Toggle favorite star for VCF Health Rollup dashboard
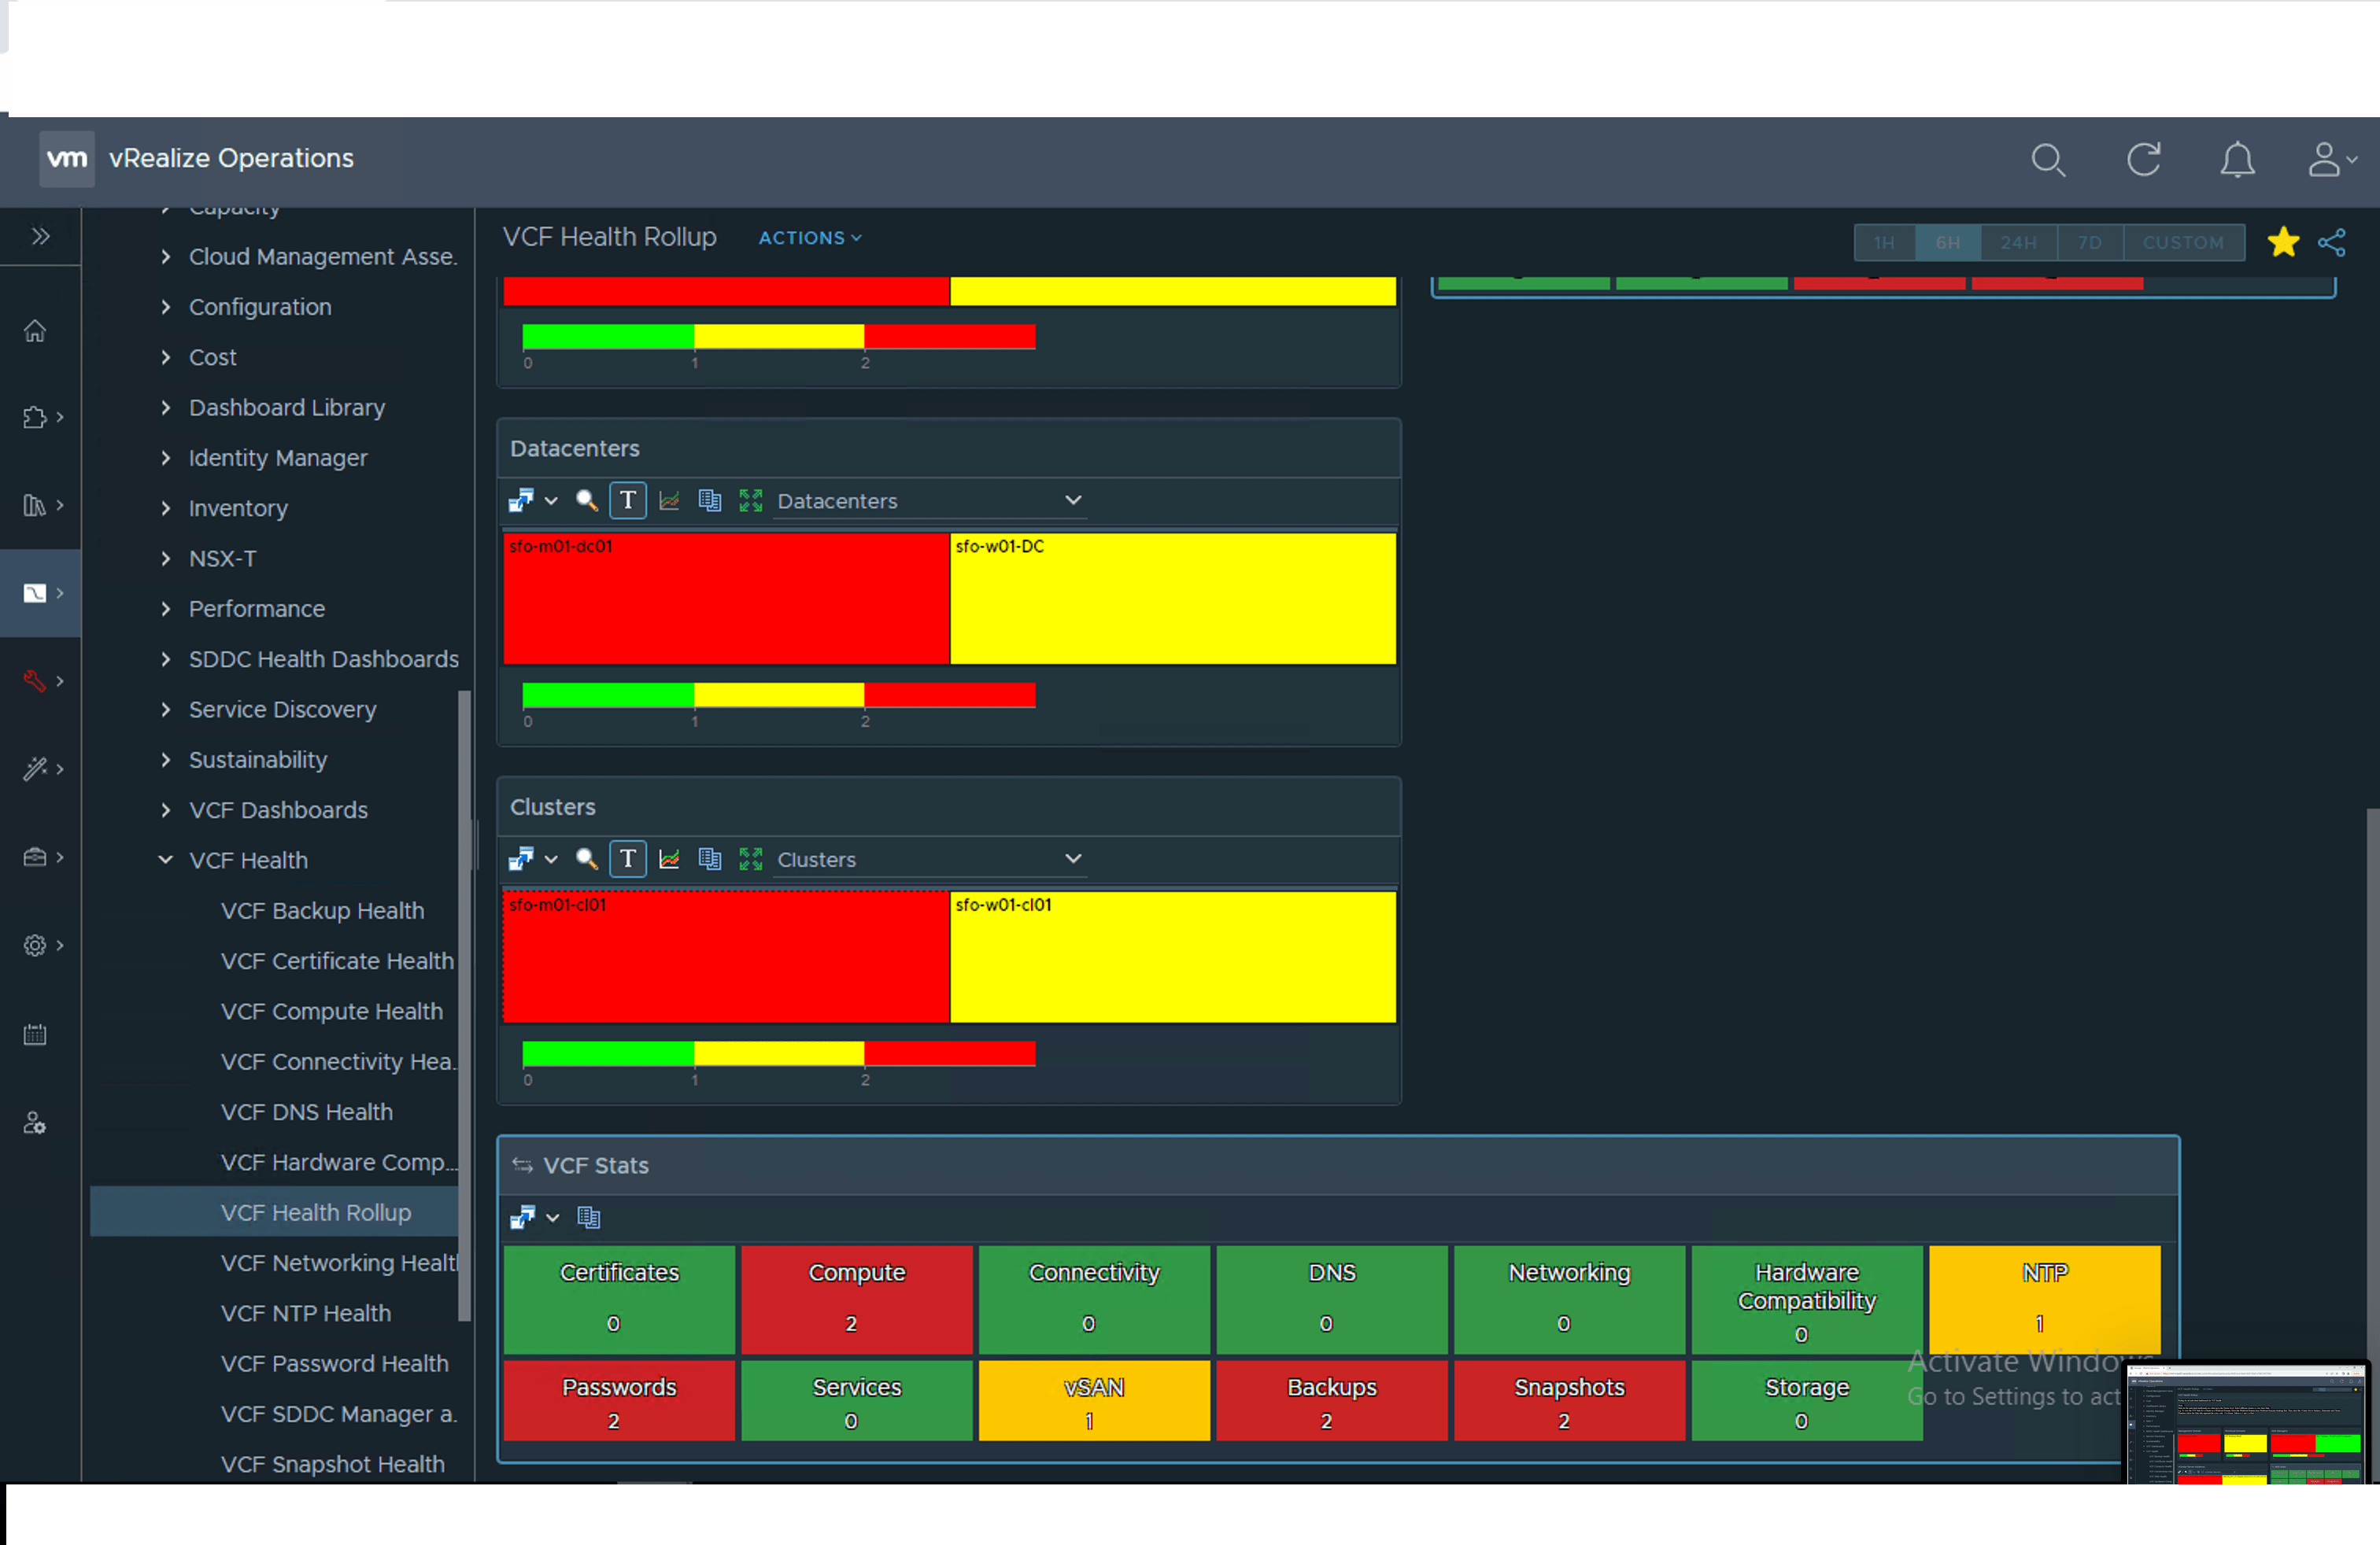The height and width of the screenshot is (1545, 2380). pos(2283,242)
